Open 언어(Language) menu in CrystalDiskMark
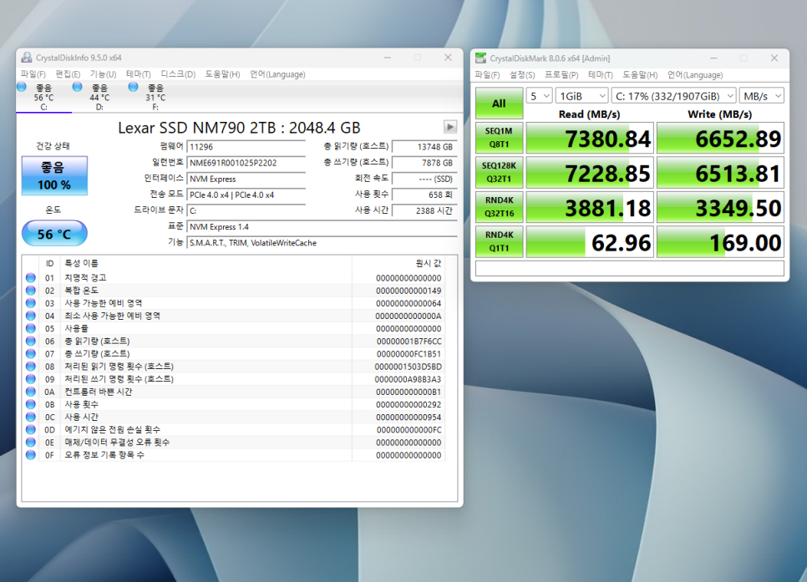 tap(695, 74)
